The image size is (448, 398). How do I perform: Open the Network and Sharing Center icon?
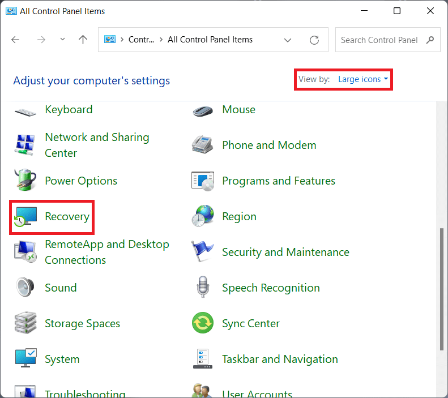[25, 145]
